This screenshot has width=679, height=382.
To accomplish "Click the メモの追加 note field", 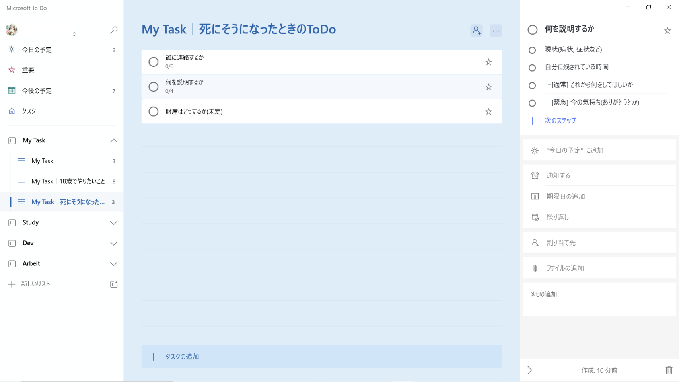I will coord(599,298).
